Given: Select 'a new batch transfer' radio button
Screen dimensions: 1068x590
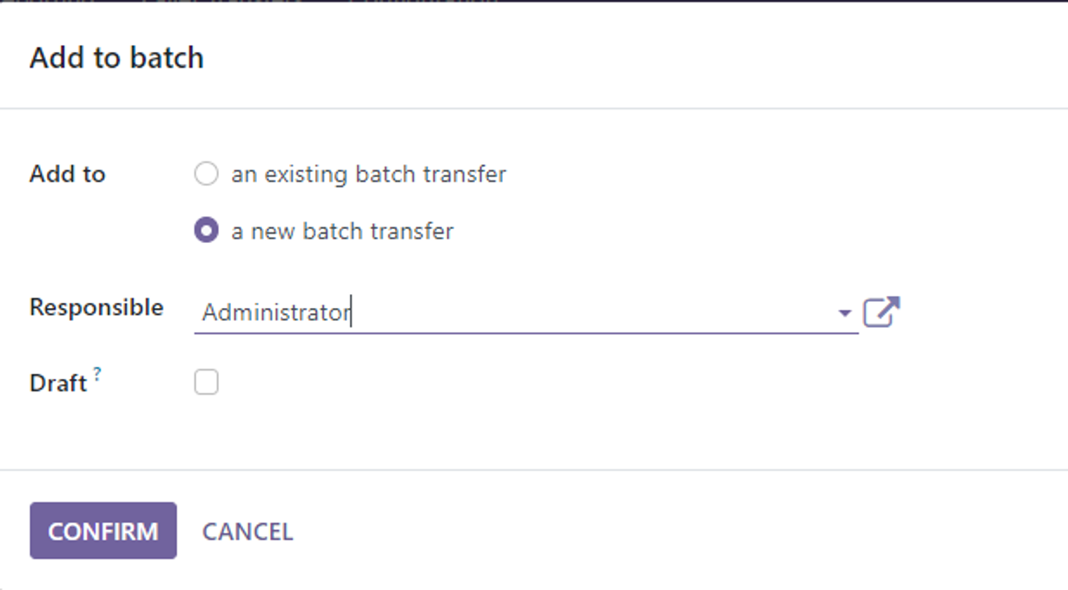Looking at the screenshot, I should point(206,232).
